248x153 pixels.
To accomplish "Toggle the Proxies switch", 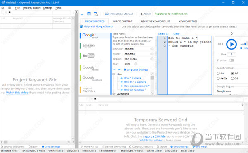I will point(231,60).
